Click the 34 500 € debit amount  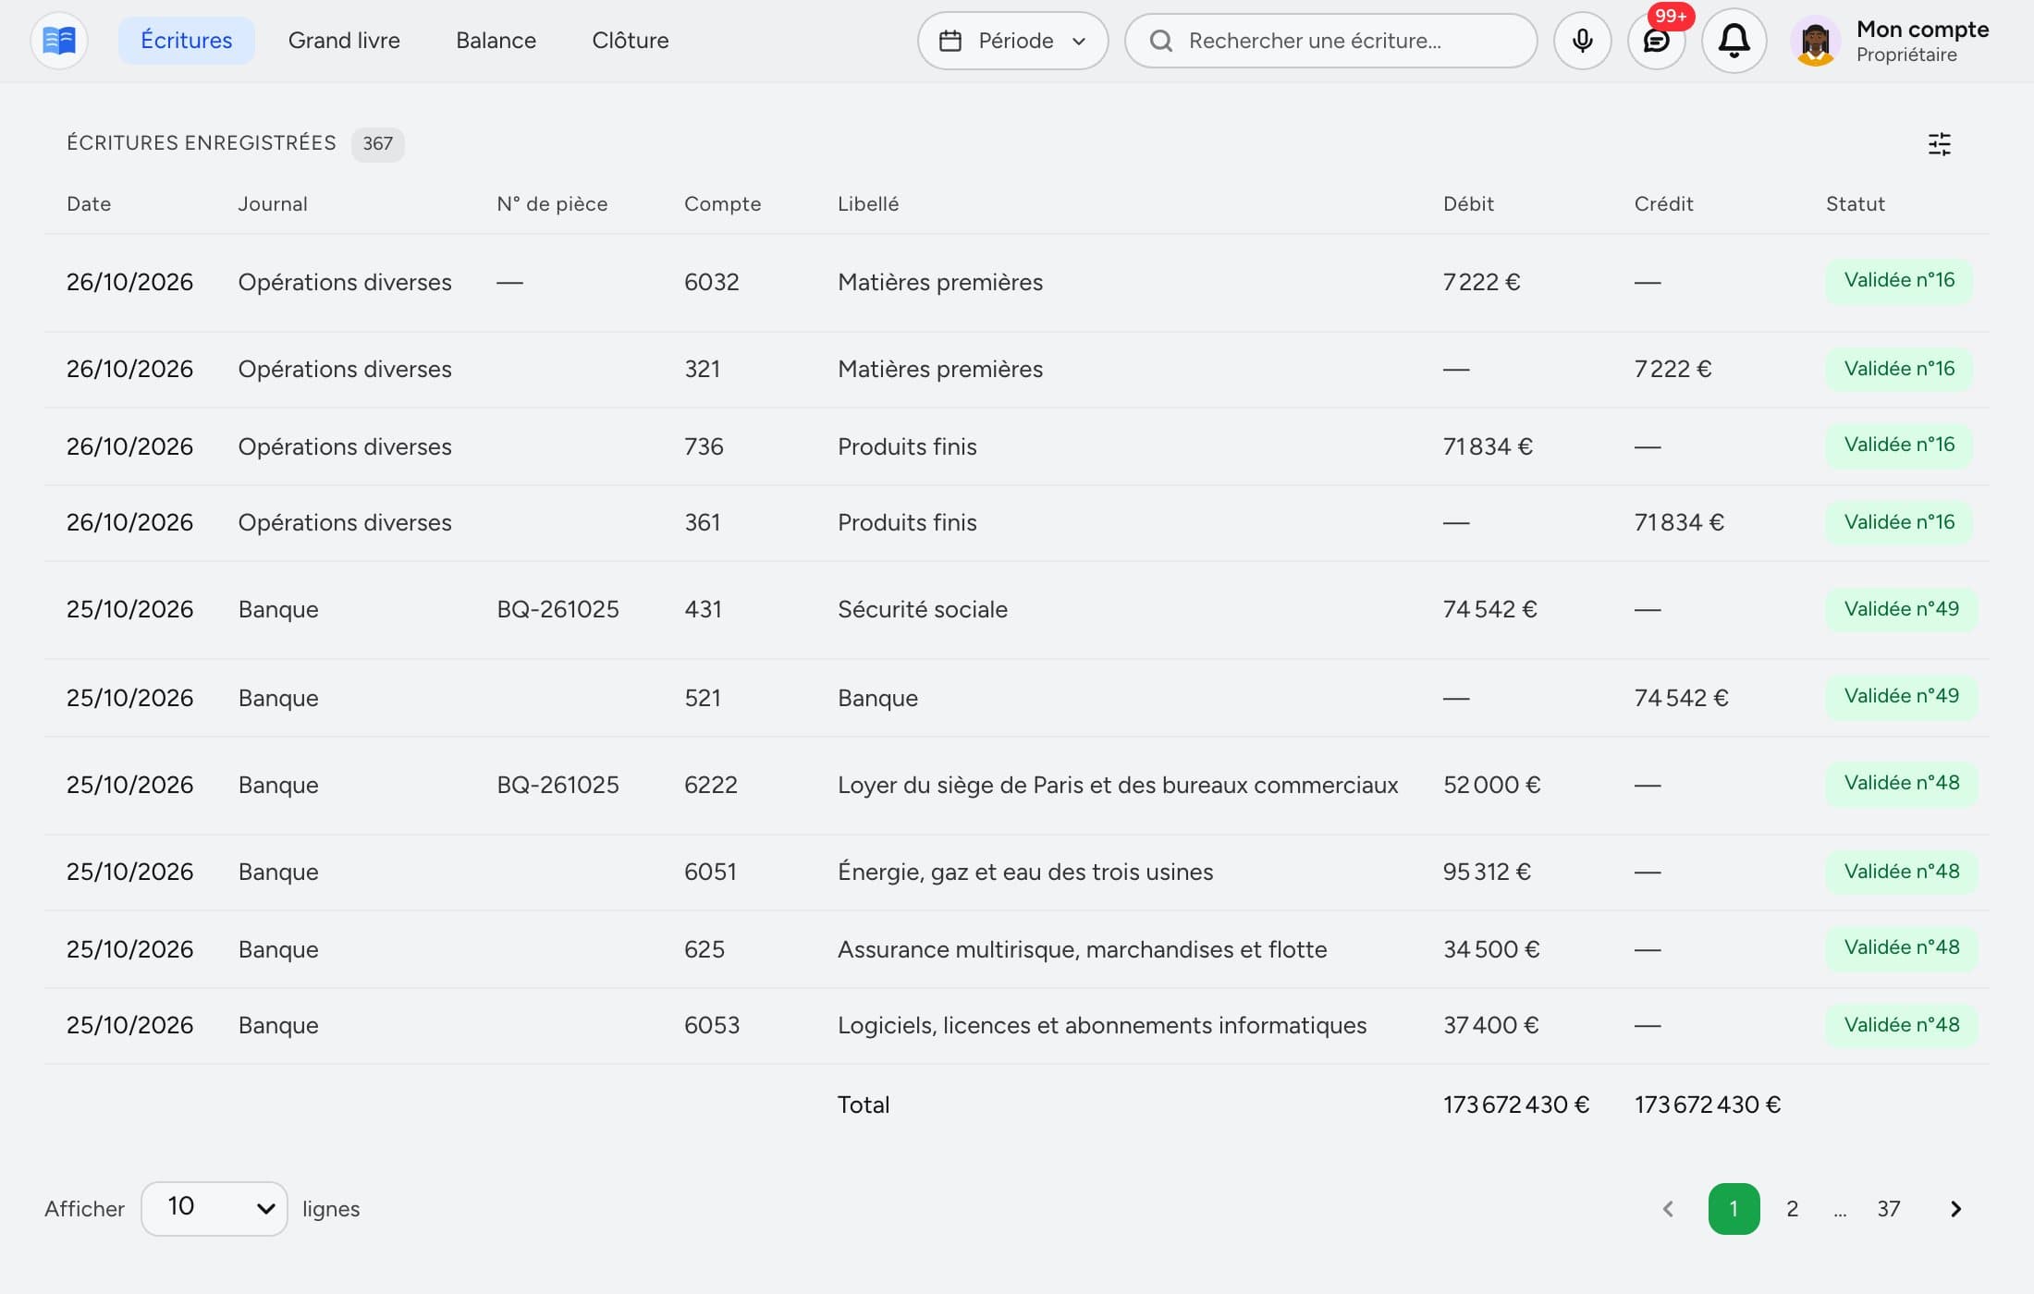(1491, 950)
